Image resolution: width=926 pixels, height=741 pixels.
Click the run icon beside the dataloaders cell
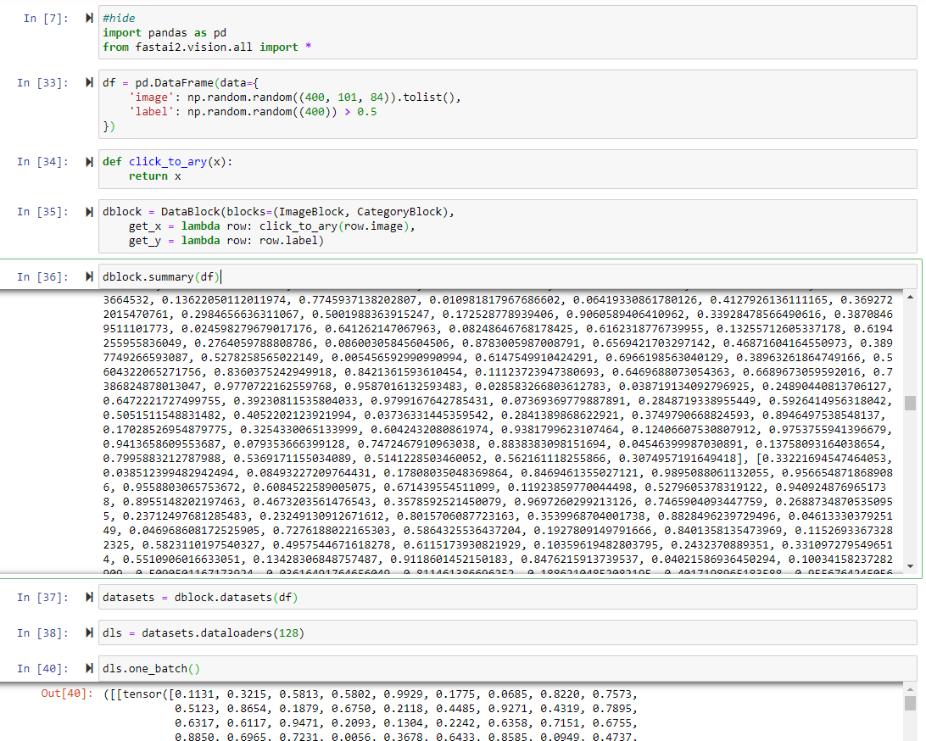pos(88,632)
